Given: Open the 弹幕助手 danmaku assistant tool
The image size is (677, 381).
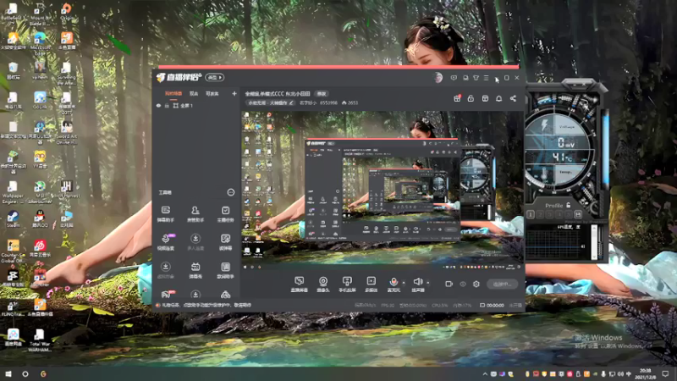Looking at the screenshot, I should point(165,214).
